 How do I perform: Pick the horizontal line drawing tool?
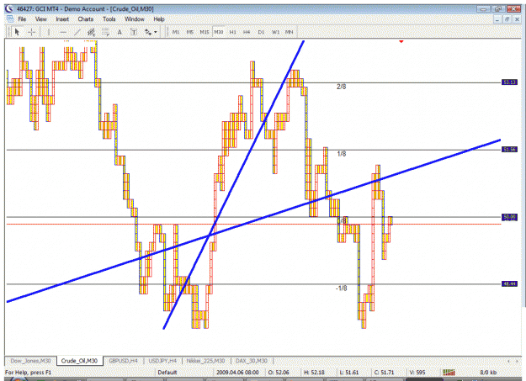[x=63, y=32]
